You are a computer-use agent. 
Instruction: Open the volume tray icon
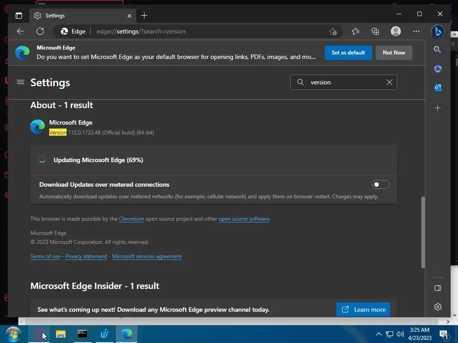[x=400, y=334]
